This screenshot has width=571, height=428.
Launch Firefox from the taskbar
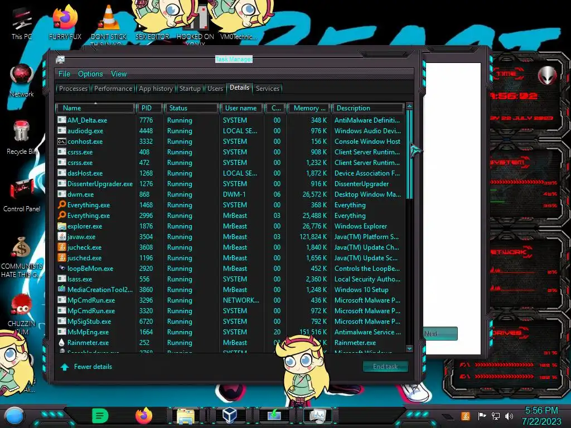click(143, 416)
